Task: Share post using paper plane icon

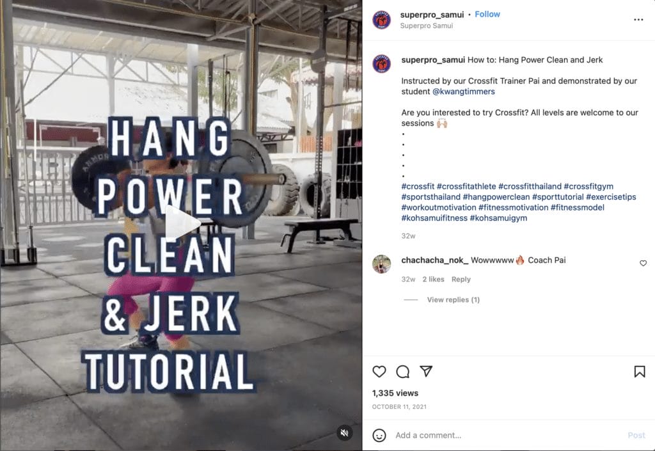Action: point(426,371)
